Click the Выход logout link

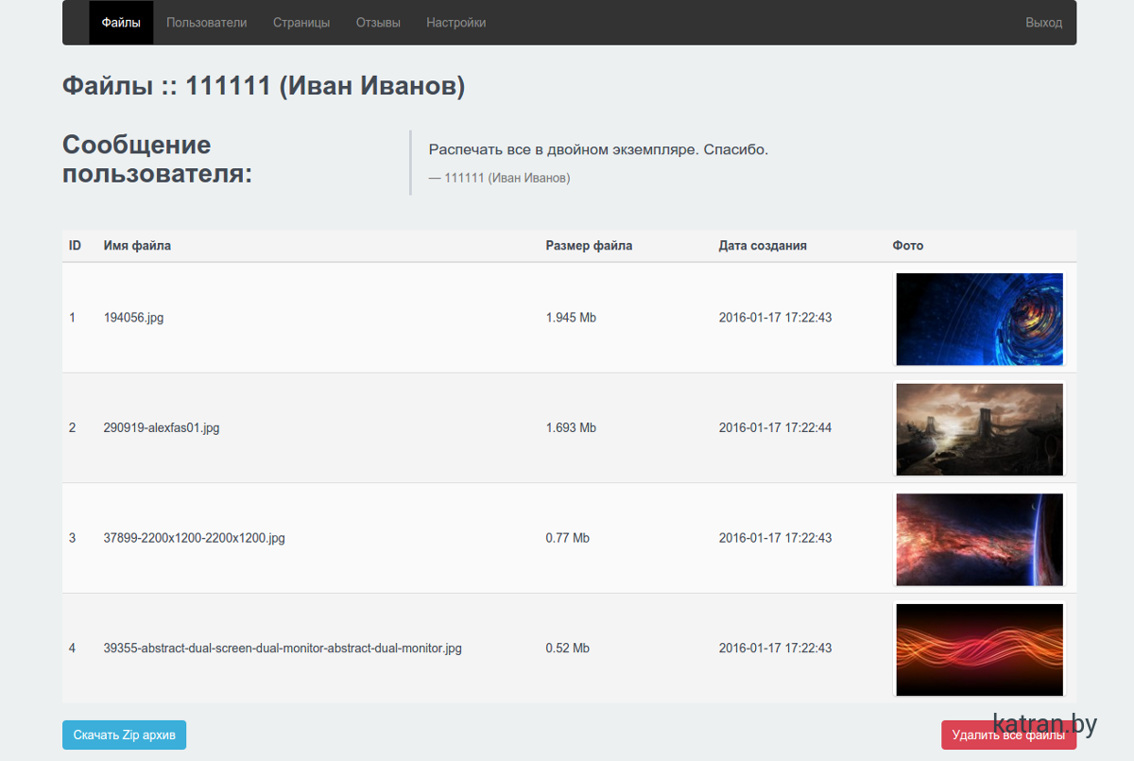click(x=1043, y=23)
